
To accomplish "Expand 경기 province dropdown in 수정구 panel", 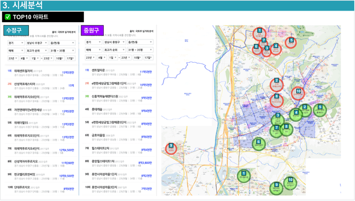I will pyautogui.click(x=16, y=43).
